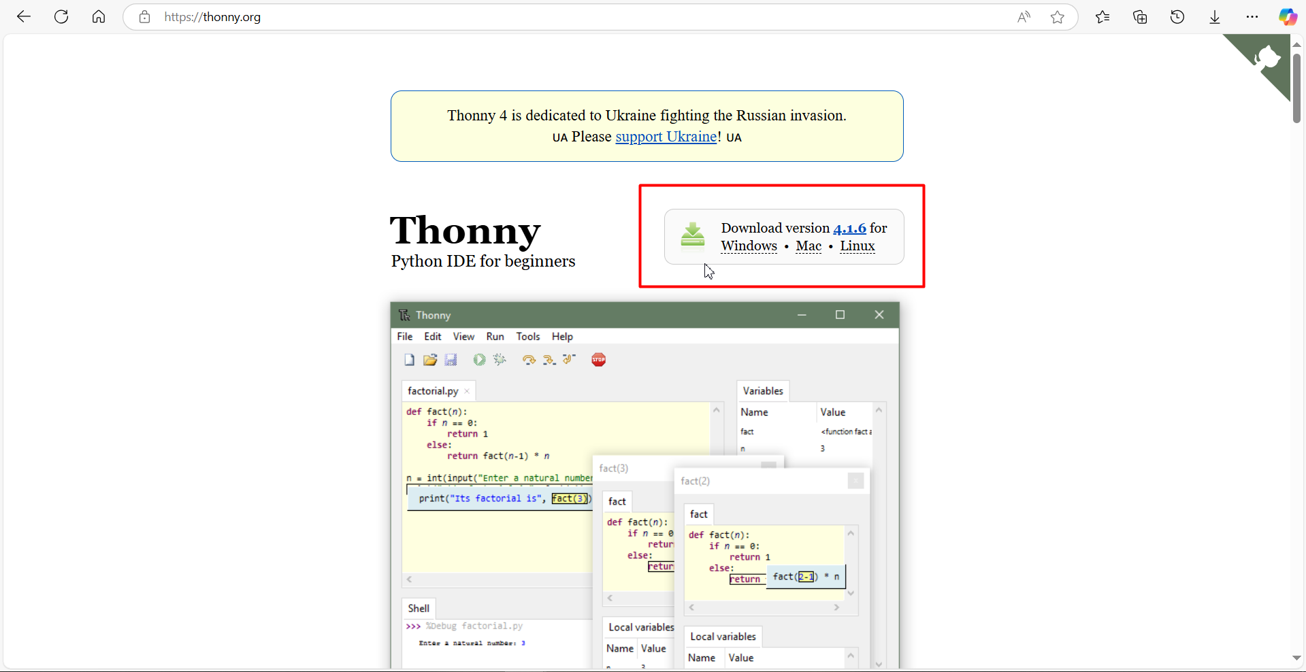Choose the Windows download link
Image resolution: width=1306 pixels, height=672 pixels.
[x=749, y=246]
